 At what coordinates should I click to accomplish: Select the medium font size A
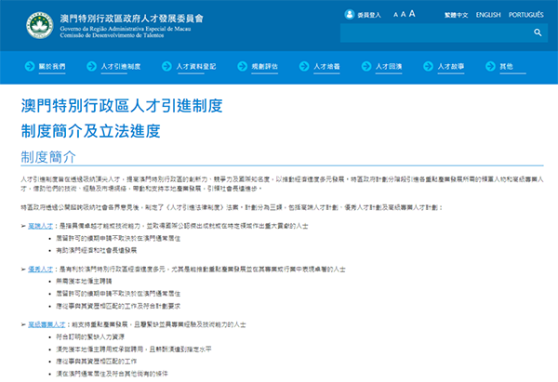[404, 15]
